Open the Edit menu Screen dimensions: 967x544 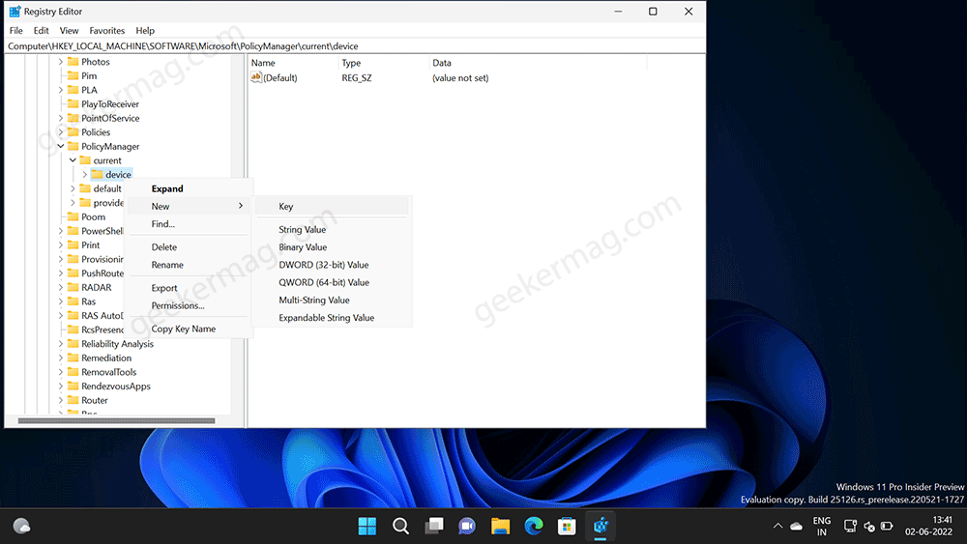pyautogui.click(x=42, y=30)
